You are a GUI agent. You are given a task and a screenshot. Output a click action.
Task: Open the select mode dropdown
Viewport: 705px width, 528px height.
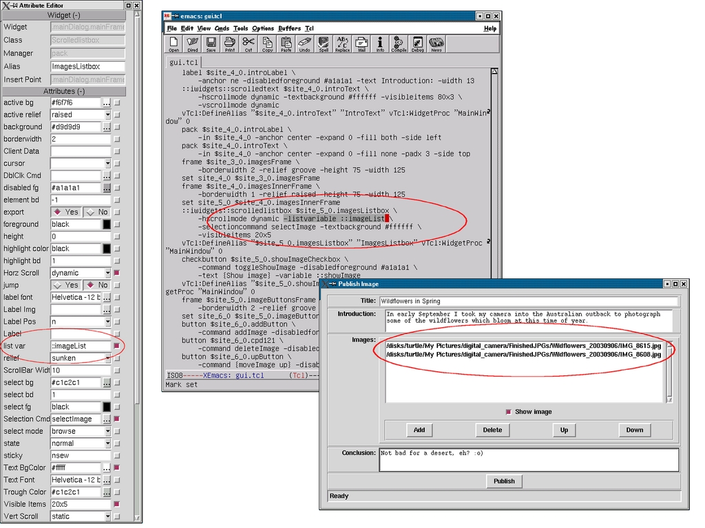107,431
